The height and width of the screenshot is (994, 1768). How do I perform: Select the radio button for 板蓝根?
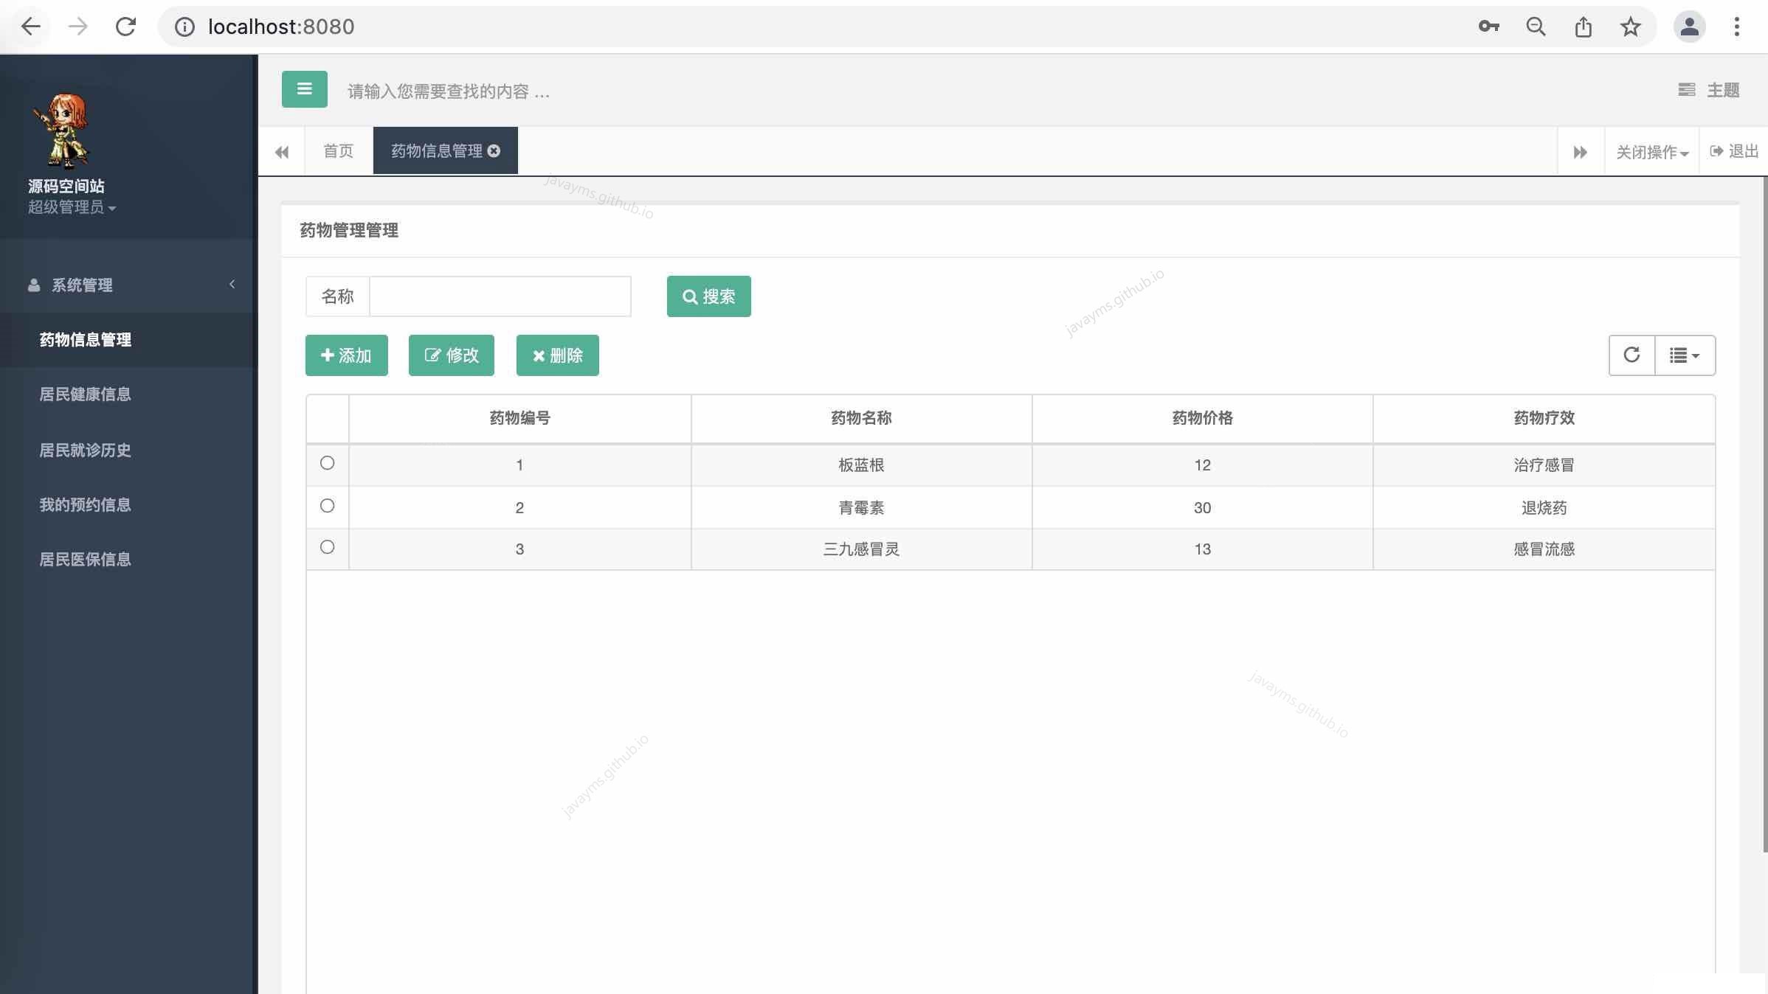(328, 463)
